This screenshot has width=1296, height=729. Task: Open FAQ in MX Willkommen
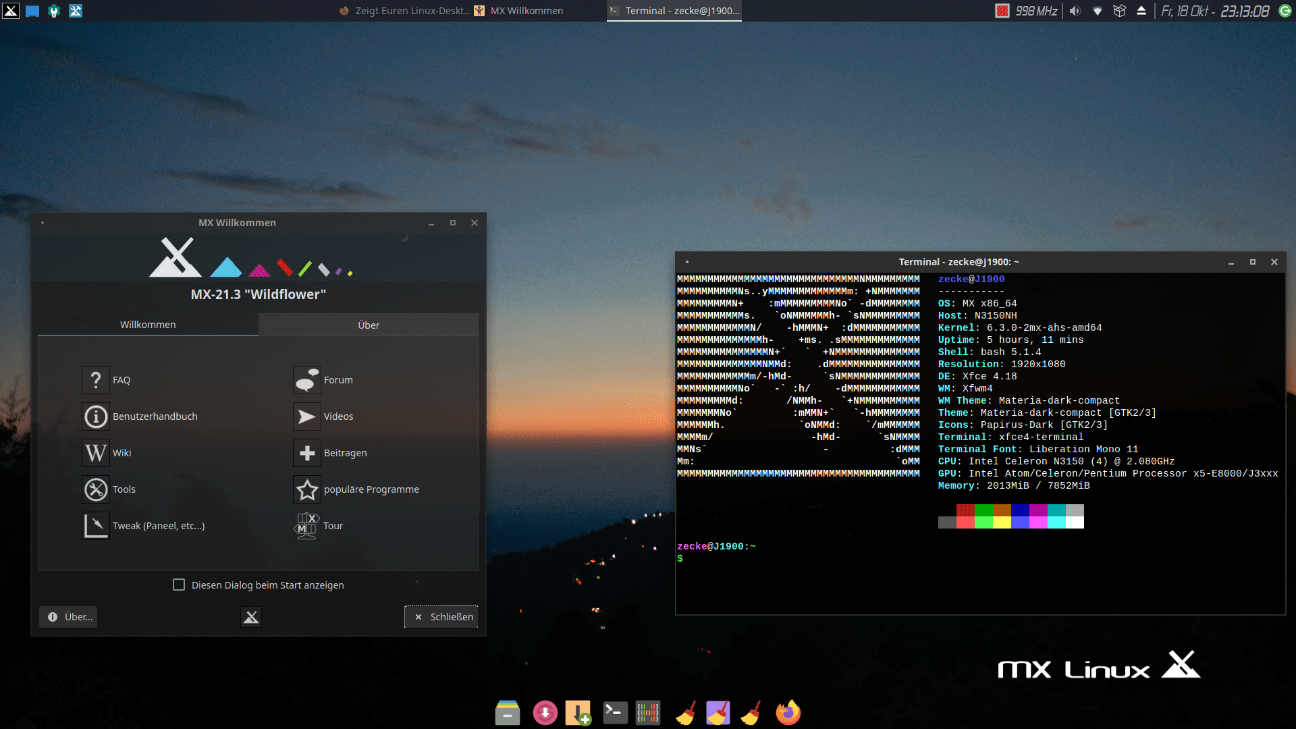coord(107,380)
